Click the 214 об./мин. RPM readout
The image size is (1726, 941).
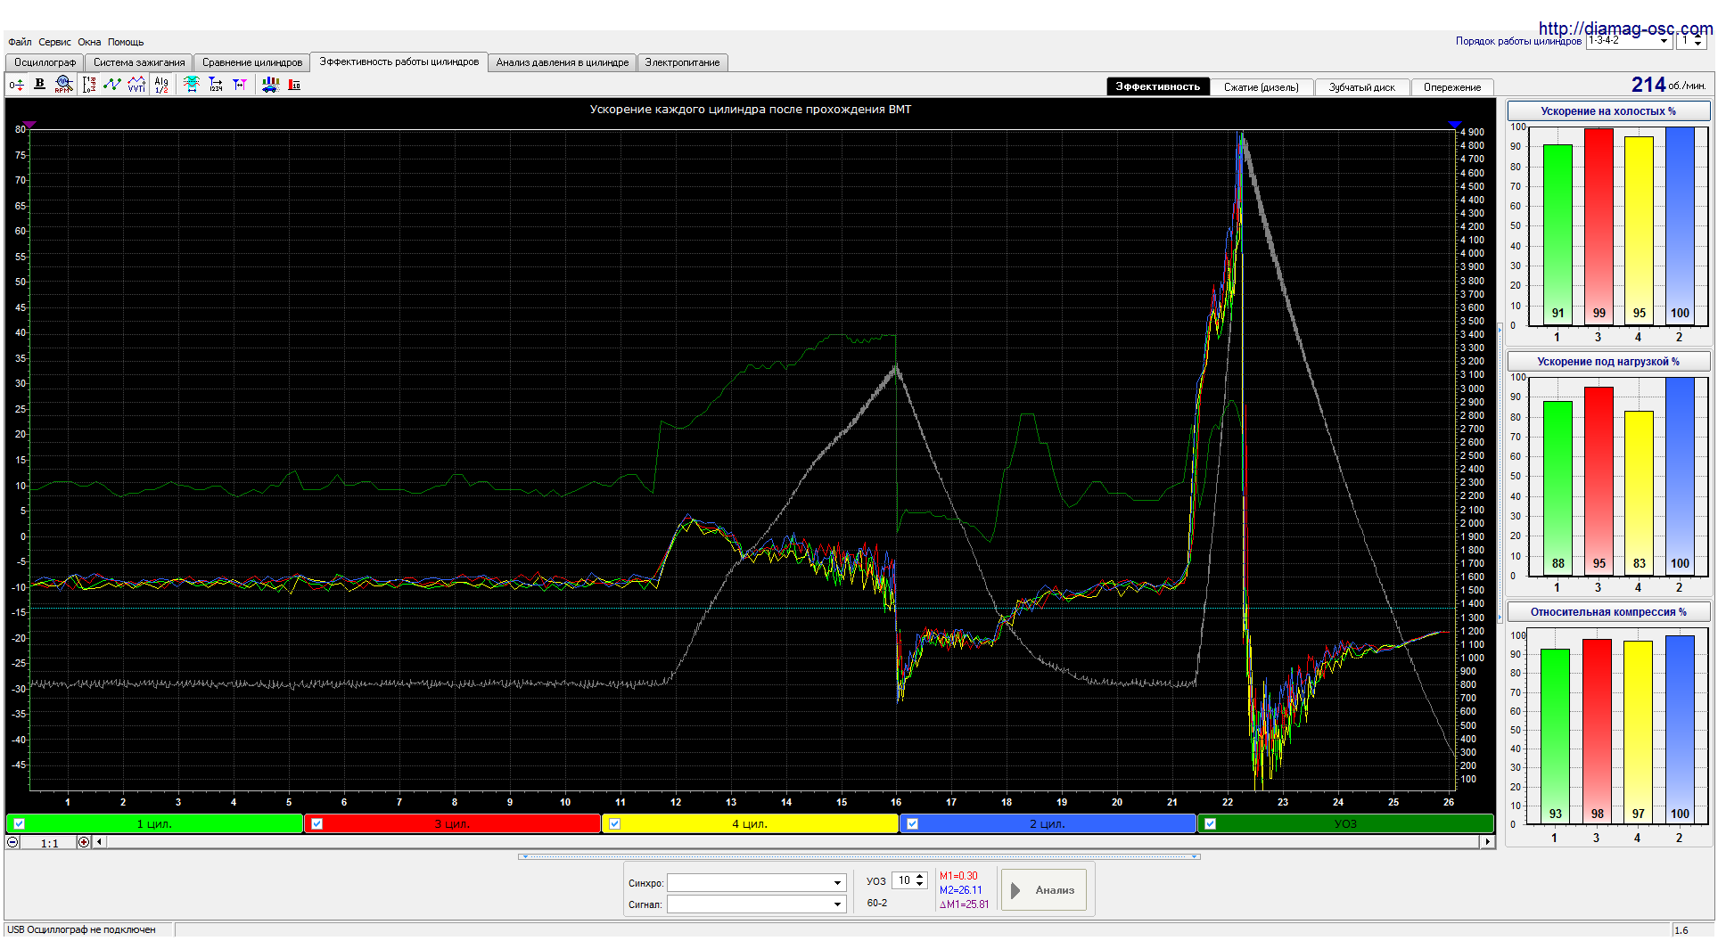click(1668, 85)
